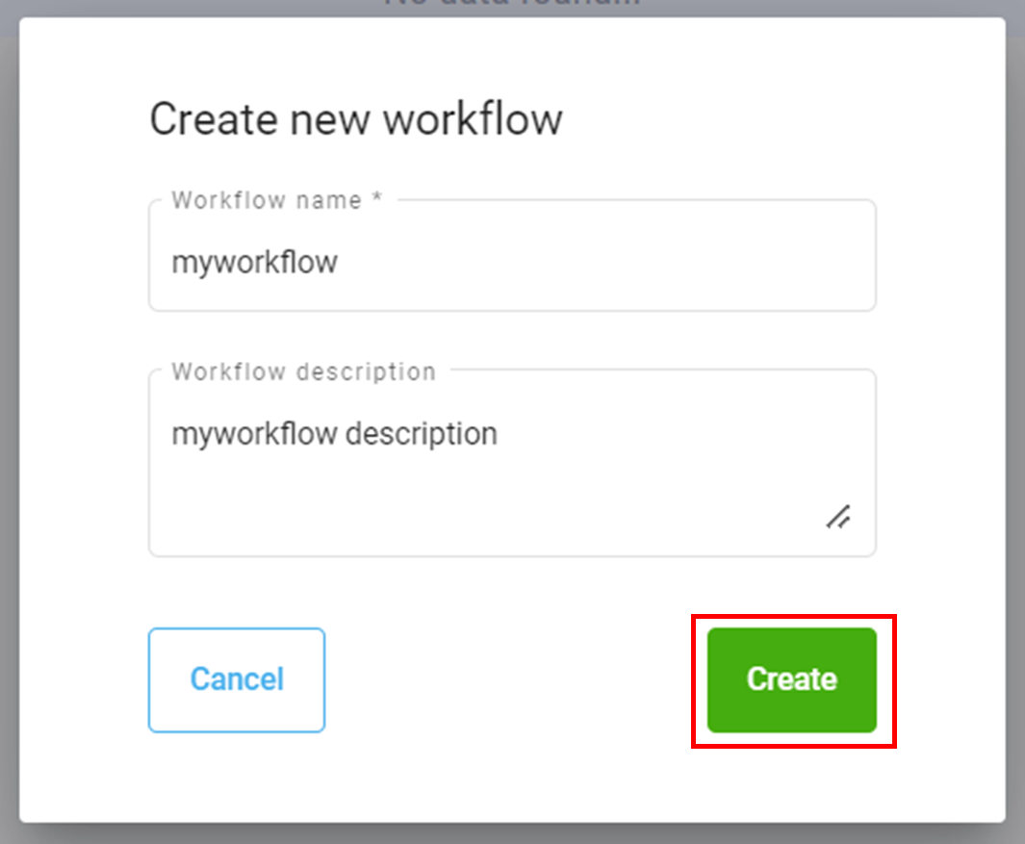Image resolution: width=1025 pixels, height=844 pixels.
Task: Dismiss the dialog using Cancel
Action: pyautogui.click(x=237, y=679)
